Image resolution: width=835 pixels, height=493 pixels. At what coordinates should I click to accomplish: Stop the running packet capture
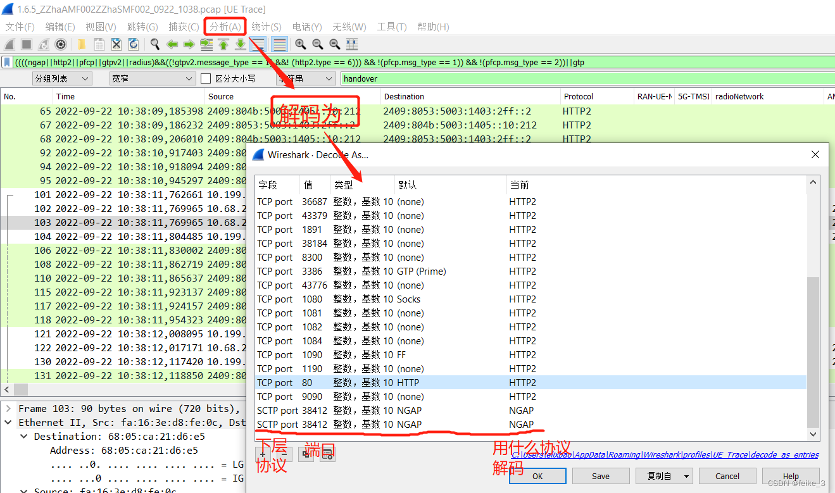tap(27, 44)
